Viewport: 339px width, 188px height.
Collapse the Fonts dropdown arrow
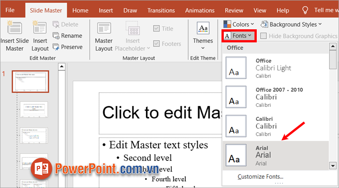[x=250, y=35]
